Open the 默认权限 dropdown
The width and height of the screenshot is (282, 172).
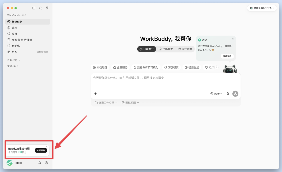coord(130,103)
